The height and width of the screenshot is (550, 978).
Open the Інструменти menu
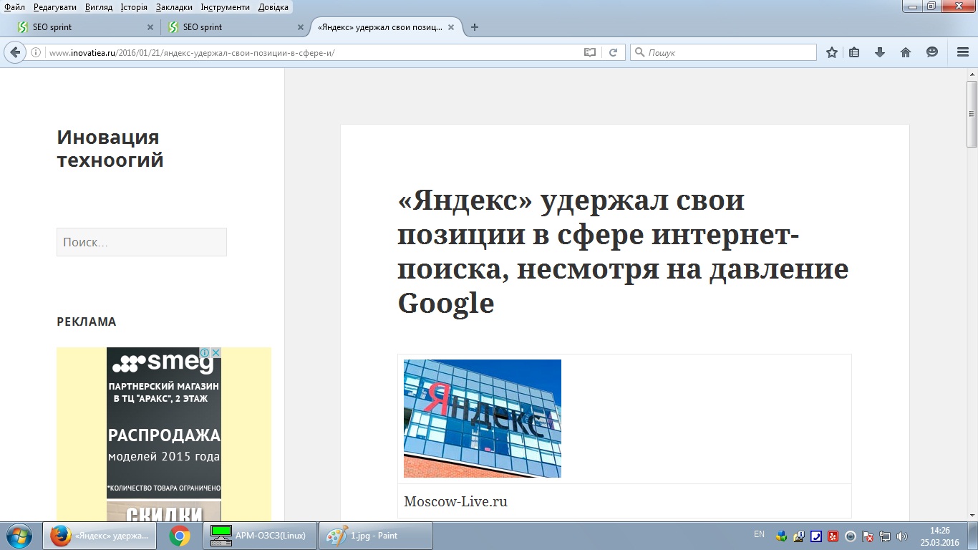[x=226, y=7]
